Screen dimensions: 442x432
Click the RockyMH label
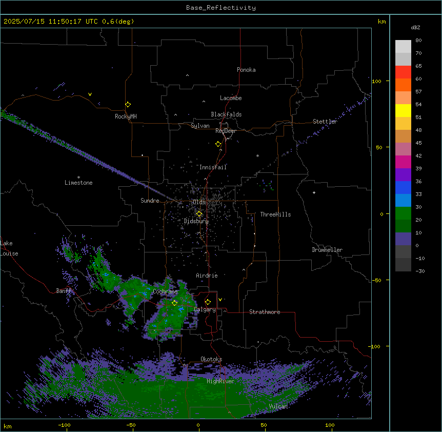(126, 116)
